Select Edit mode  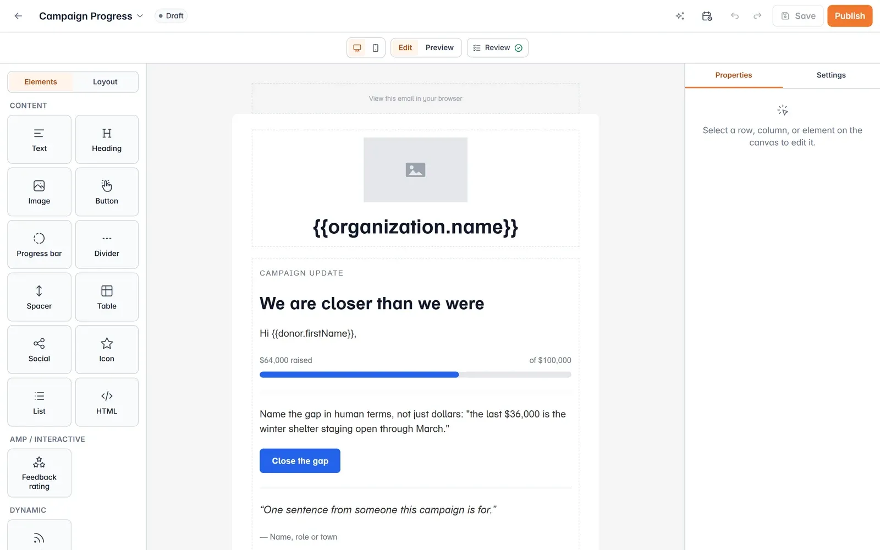point(405,48)
